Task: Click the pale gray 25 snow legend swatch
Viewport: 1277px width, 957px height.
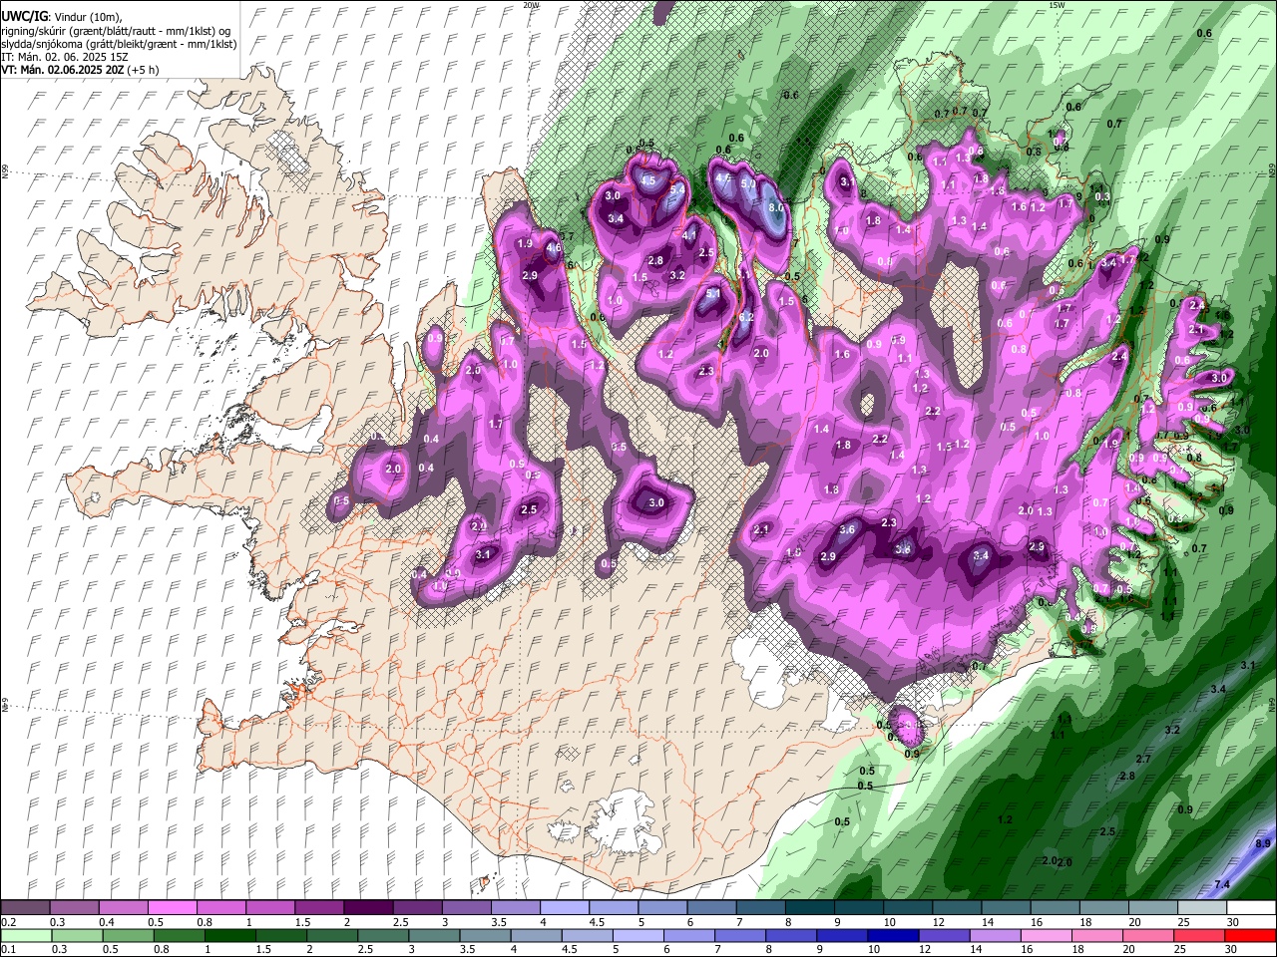Action: pyautogui.click(x=1201, y=908)
